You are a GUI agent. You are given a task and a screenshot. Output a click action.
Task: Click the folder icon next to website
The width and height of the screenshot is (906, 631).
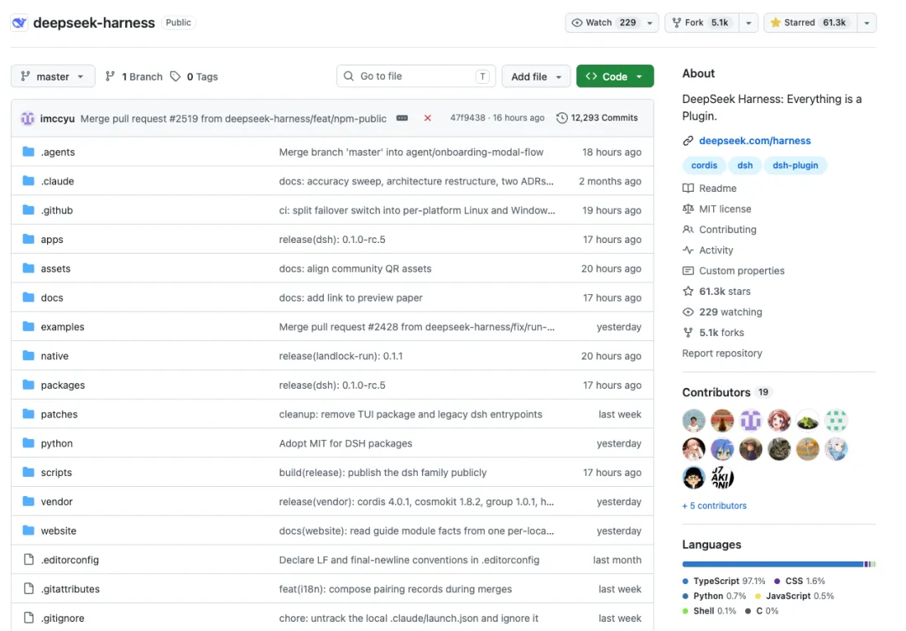(x=29, y=530)
